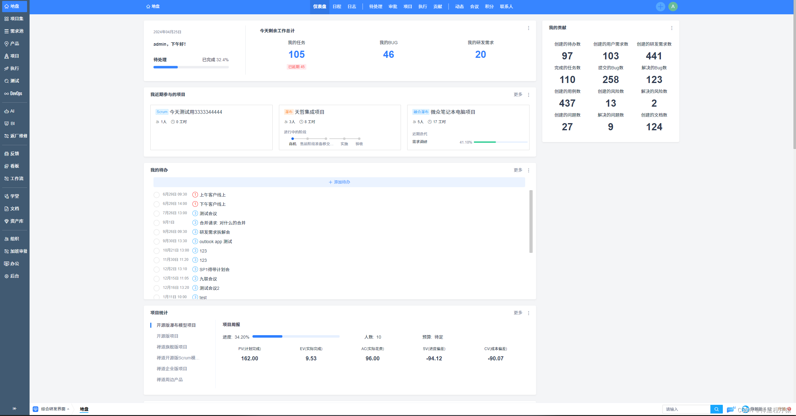This screenshot has height=416, width=796.
Task: Open 文档 in the sidebar
Action: (14, 209)
